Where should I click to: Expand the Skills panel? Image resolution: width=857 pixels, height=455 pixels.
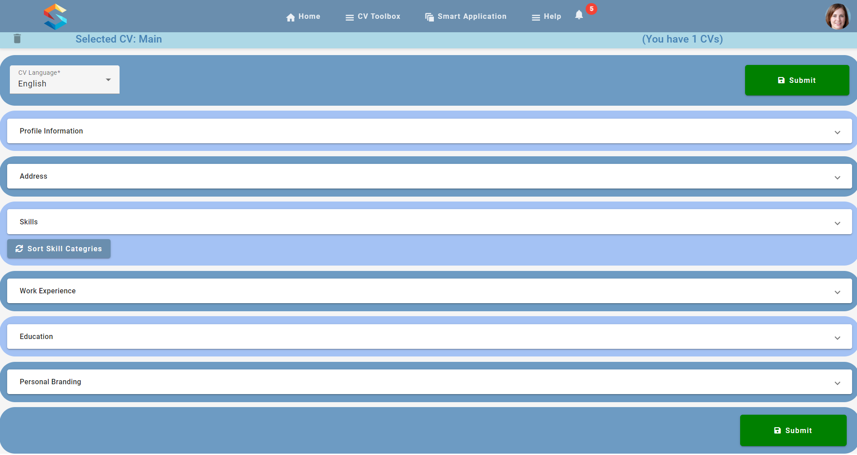[x=429, y=222]
